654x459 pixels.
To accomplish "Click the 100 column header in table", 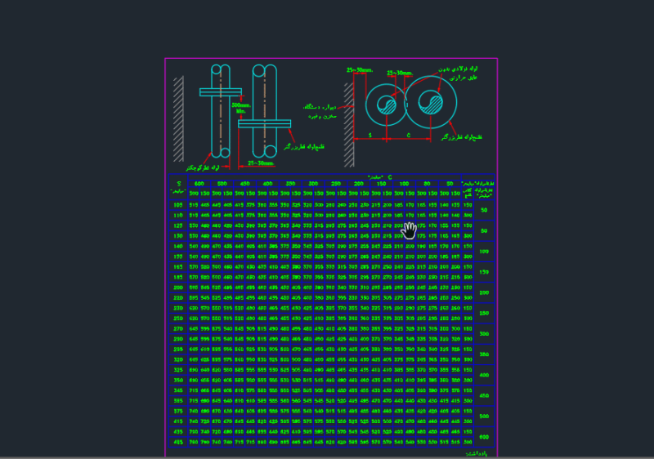I will point(404,184).
